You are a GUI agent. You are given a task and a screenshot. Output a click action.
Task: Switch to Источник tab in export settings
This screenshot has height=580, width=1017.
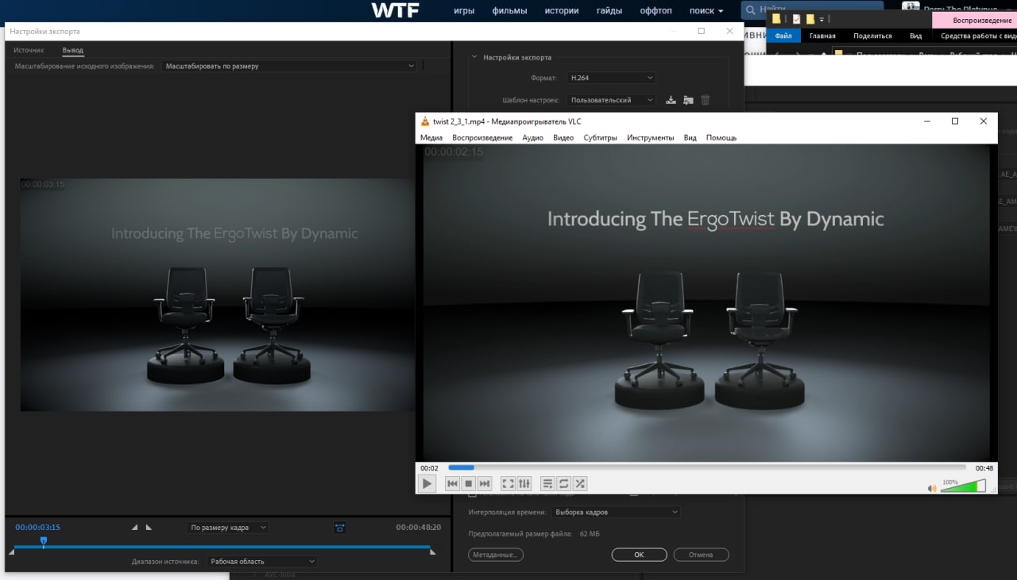tap(29, 50)
